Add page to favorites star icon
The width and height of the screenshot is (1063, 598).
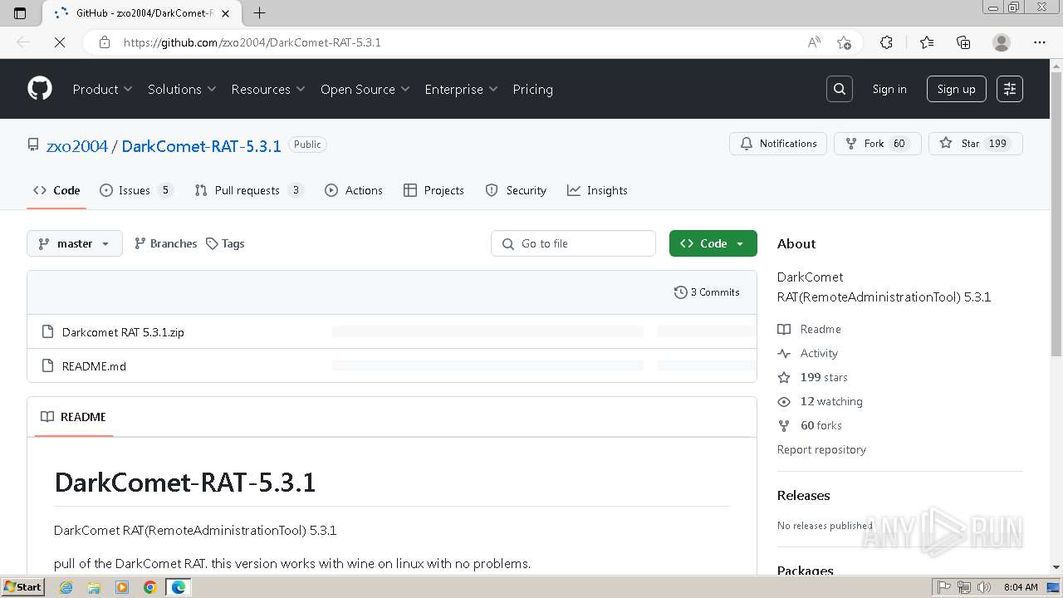point(845,42)
